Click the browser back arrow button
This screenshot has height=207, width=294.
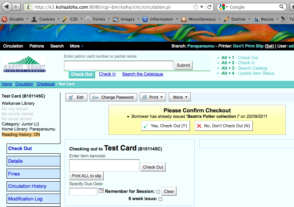[7, 7]
